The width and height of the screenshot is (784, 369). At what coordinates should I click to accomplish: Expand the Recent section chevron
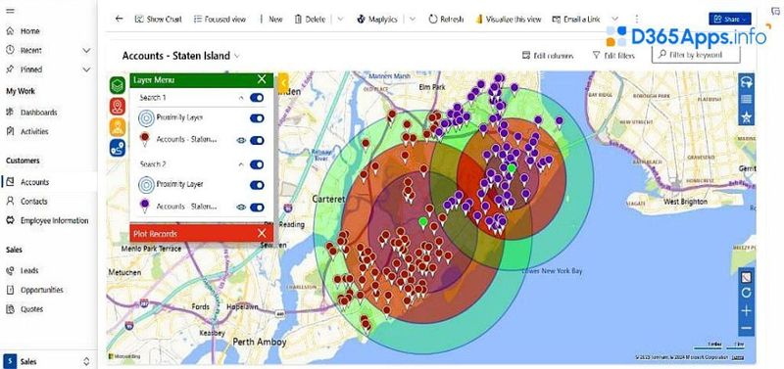[x=86, y=51]
